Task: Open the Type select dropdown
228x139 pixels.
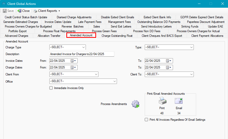Action: [169, 47]
